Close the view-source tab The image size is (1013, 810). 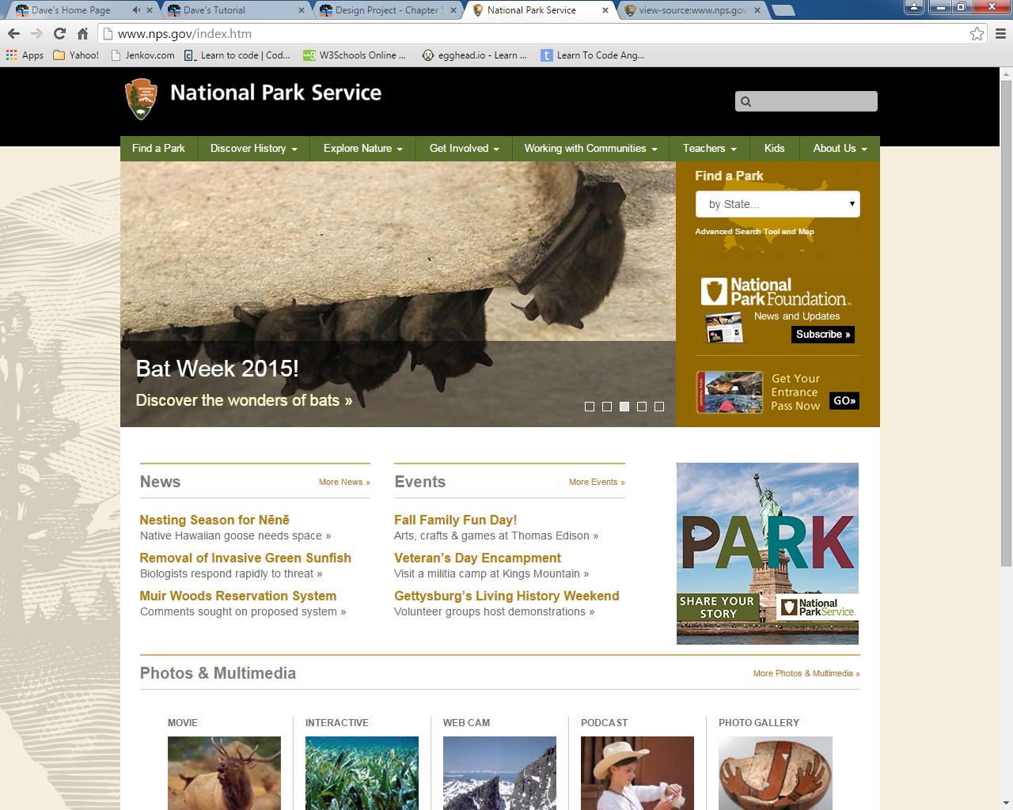click(757, 10)
